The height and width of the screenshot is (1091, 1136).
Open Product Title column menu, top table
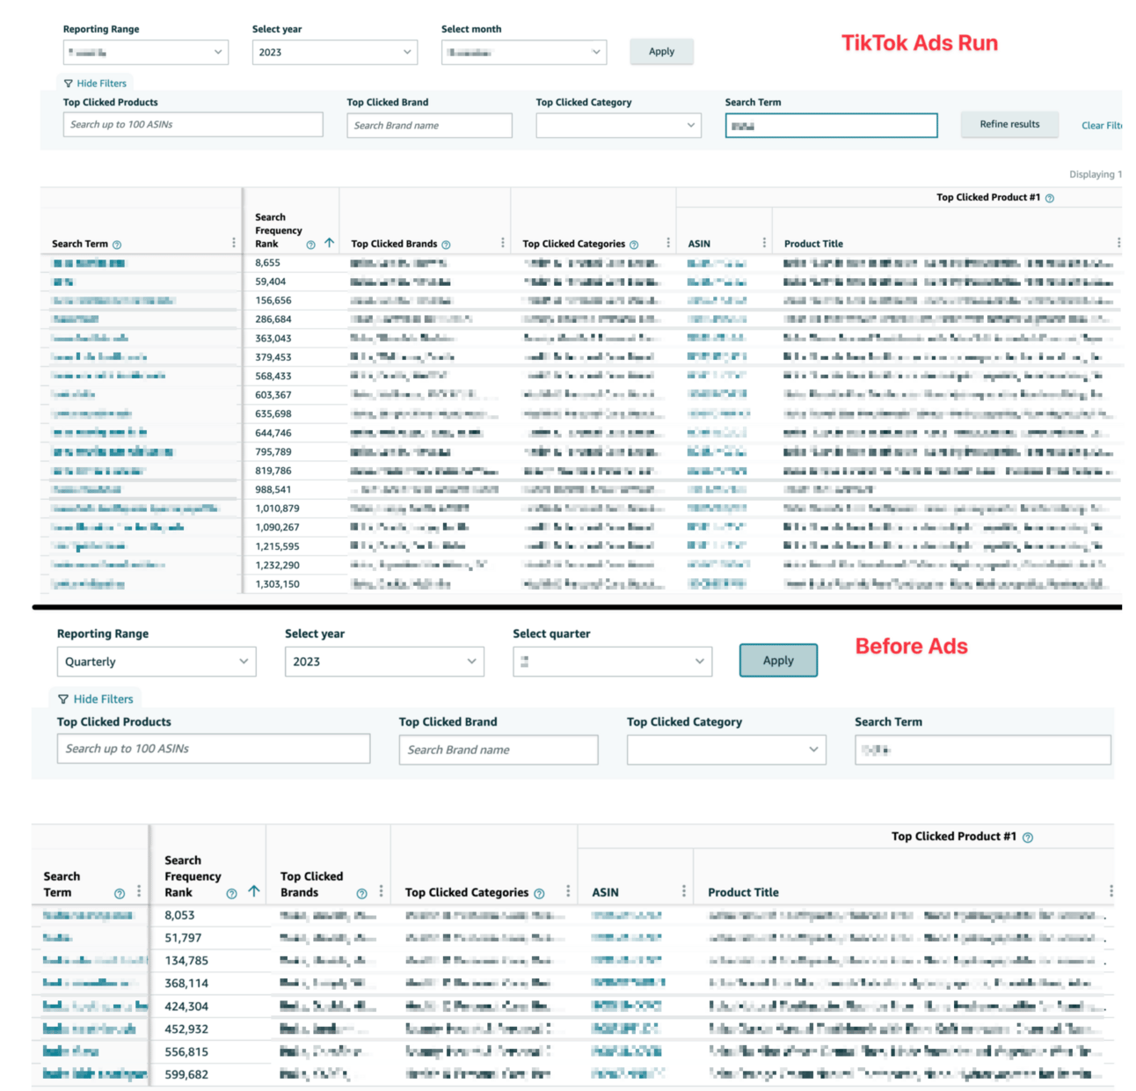[x=1118, y=243]
